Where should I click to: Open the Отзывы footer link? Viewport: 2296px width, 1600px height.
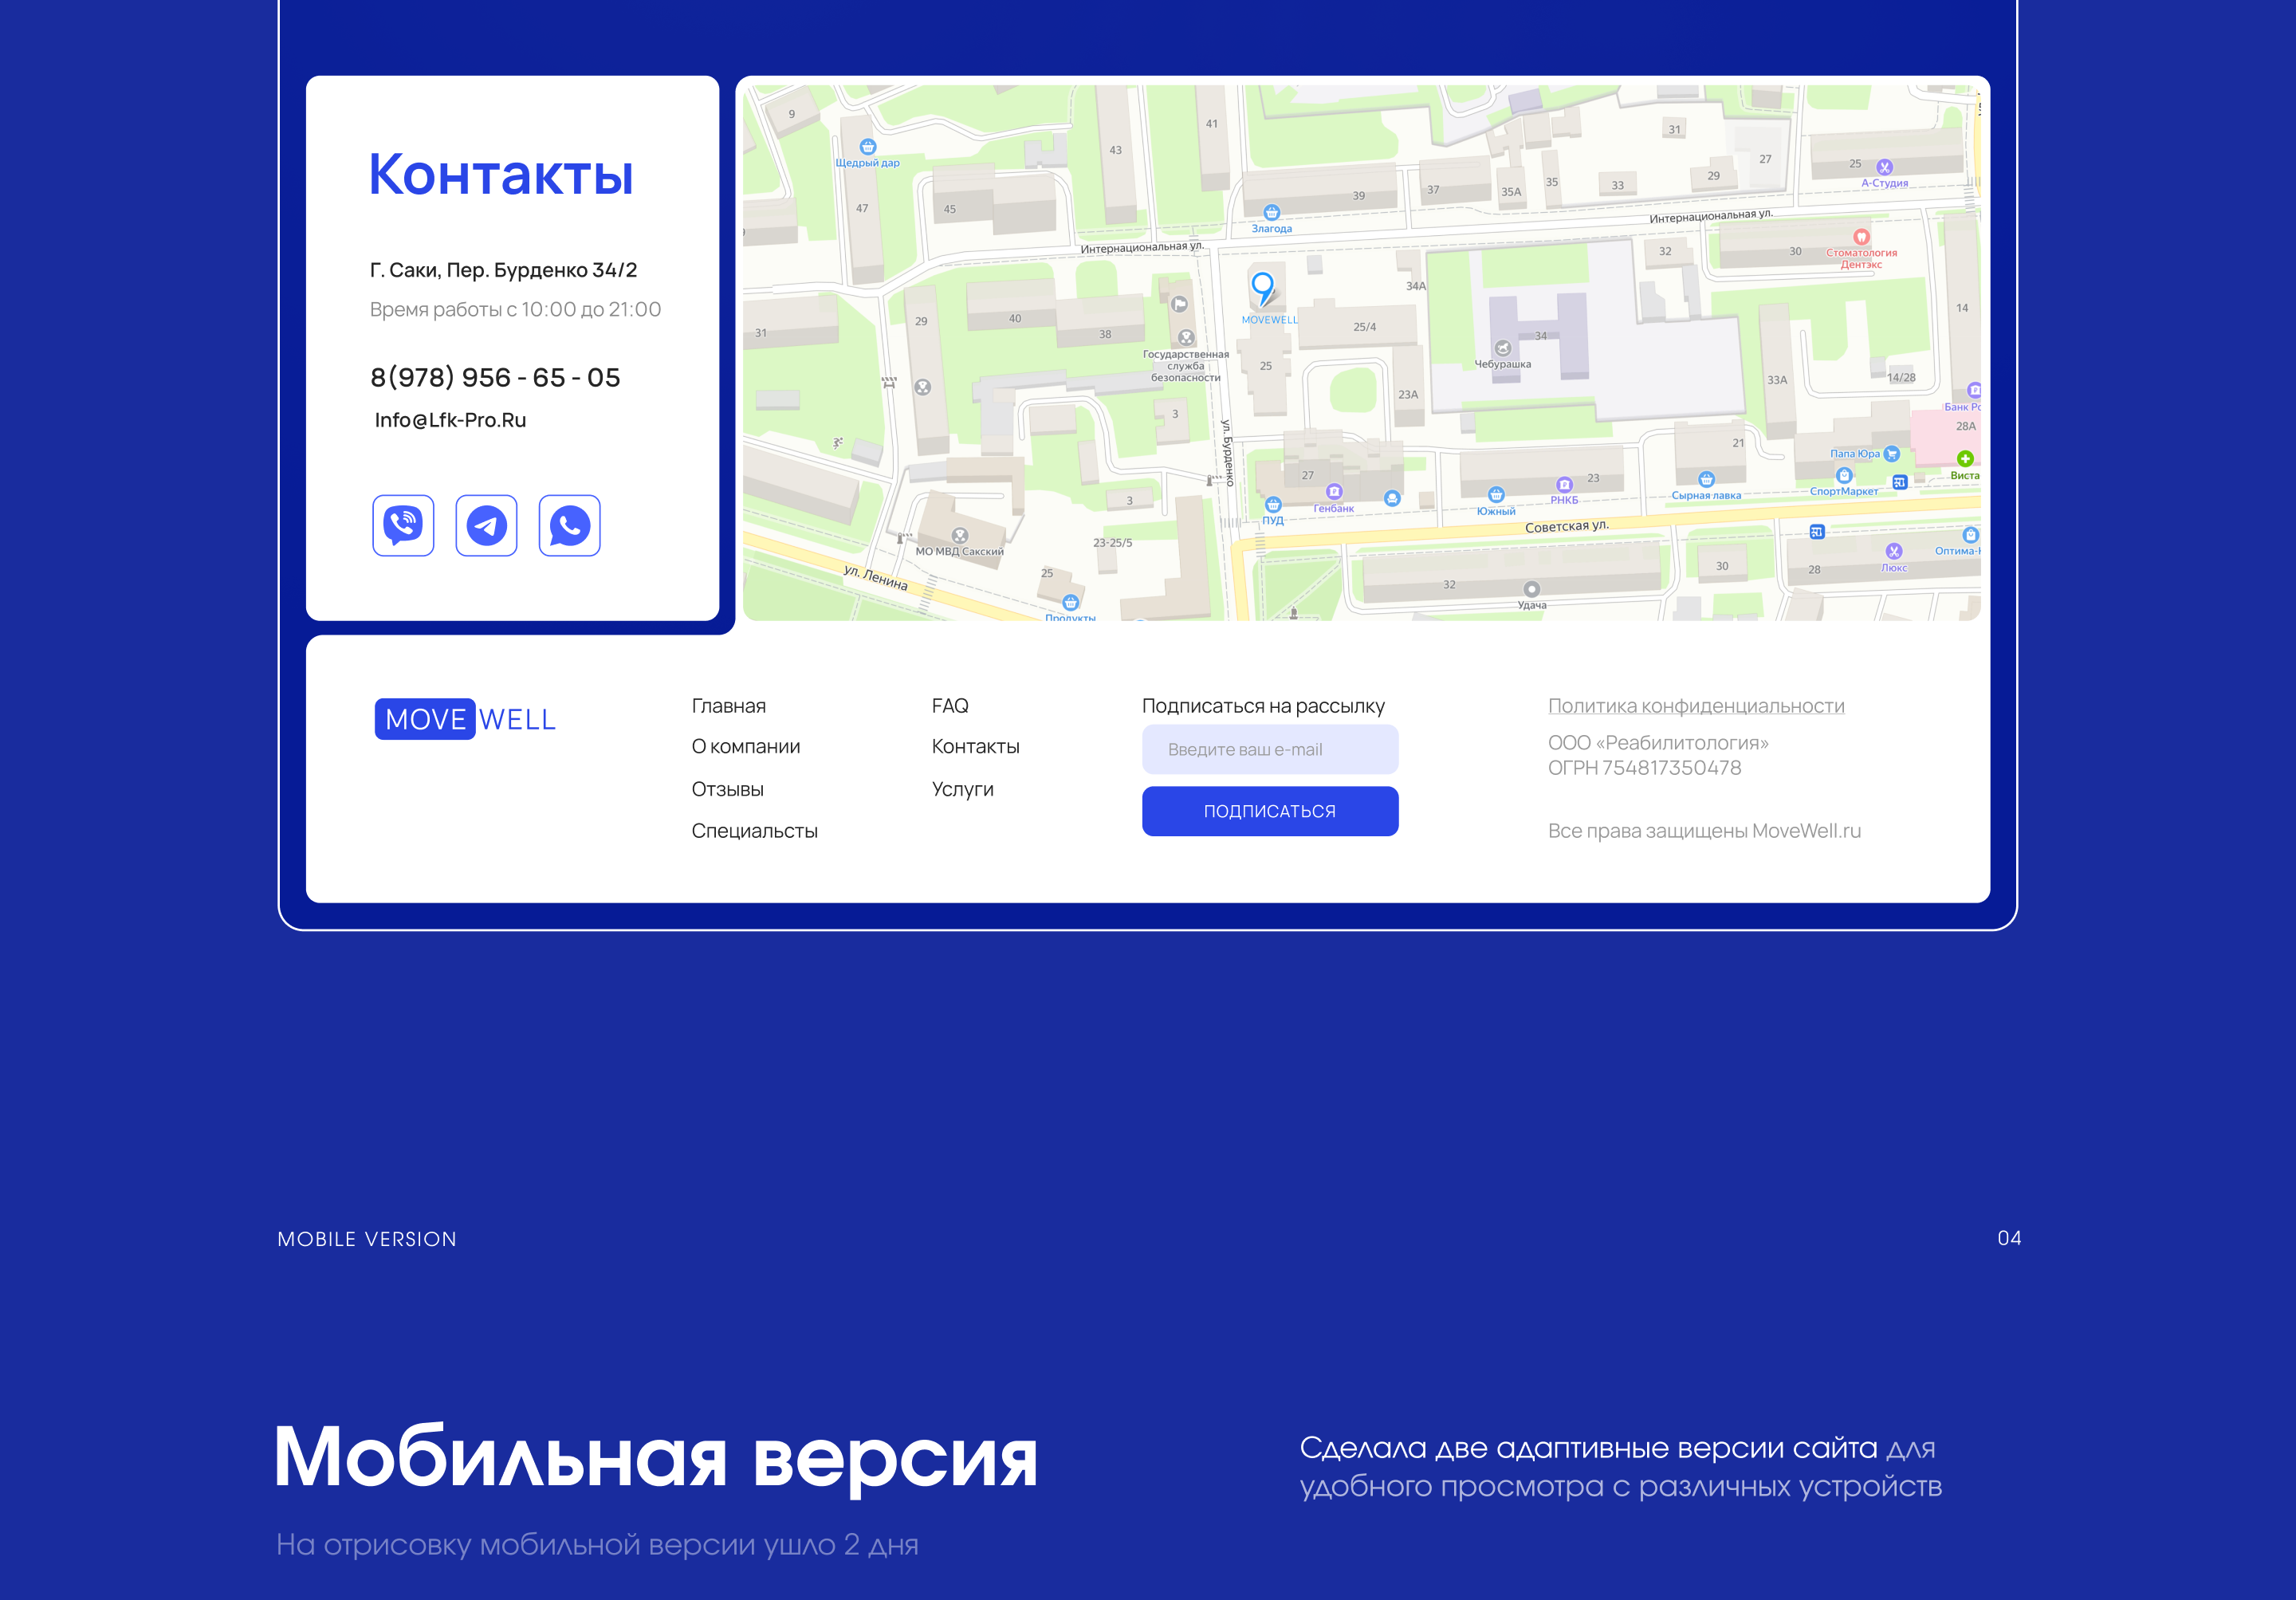pos(727,789)
